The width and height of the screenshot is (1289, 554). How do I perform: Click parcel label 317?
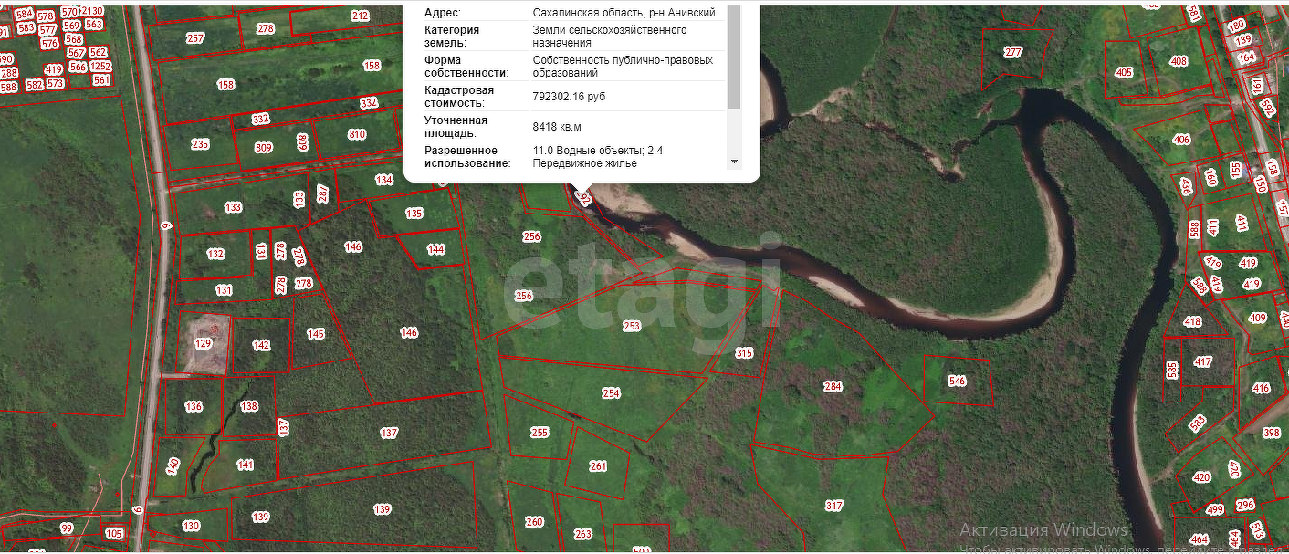[x=833, y=506]
